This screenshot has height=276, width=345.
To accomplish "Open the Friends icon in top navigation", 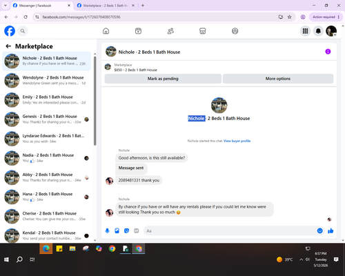I will [170, 31].
